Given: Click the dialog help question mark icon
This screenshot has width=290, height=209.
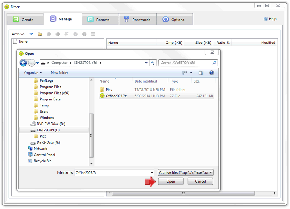Looking at the screenshot, I should (211, 73).
